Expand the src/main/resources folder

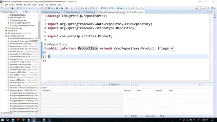(x=4, y=28)
